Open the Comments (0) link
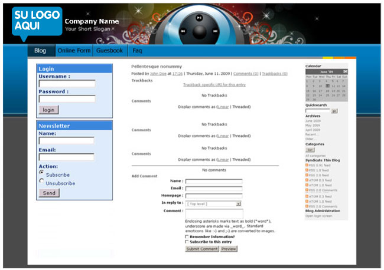 coord(246,74)
